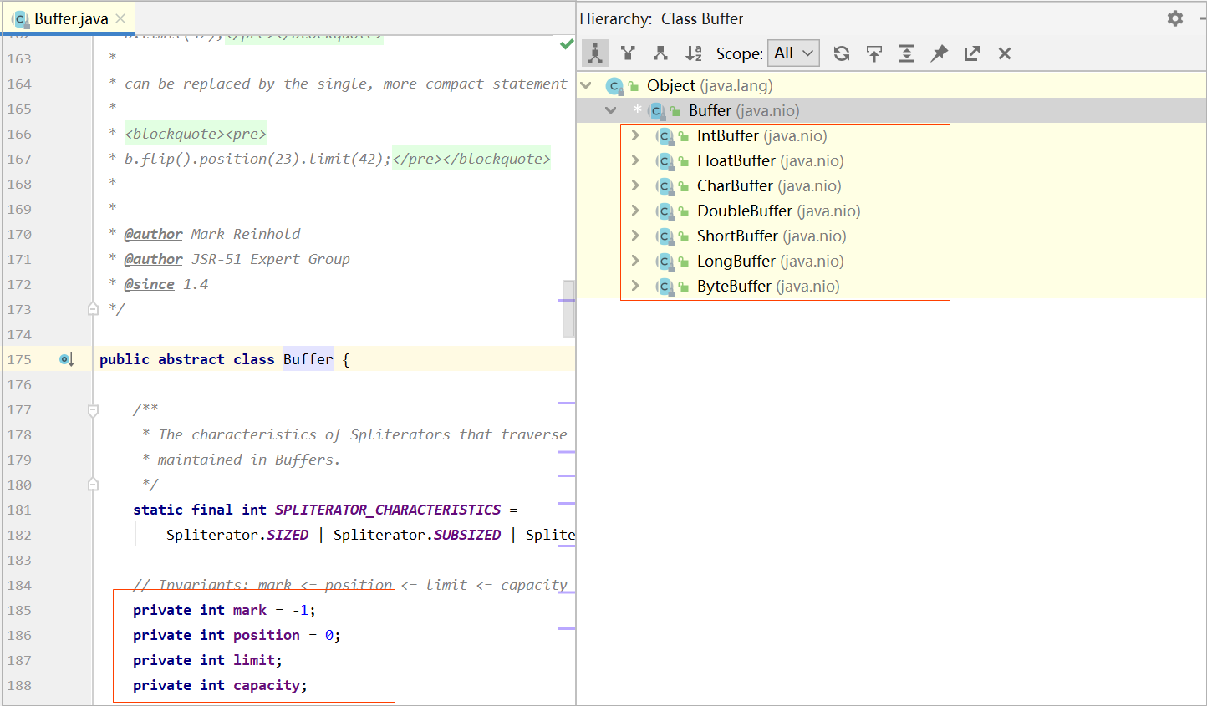1207x706 pixels.
Task: Click Spliterator.SUBSIZED on line 182
Action: click(x=417, y=535)
